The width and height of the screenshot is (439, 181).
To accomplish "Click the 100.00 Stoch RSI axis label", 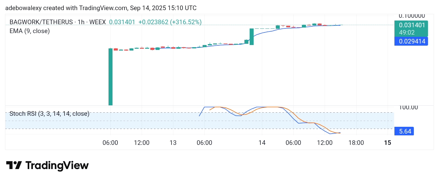I will (408, 107).
